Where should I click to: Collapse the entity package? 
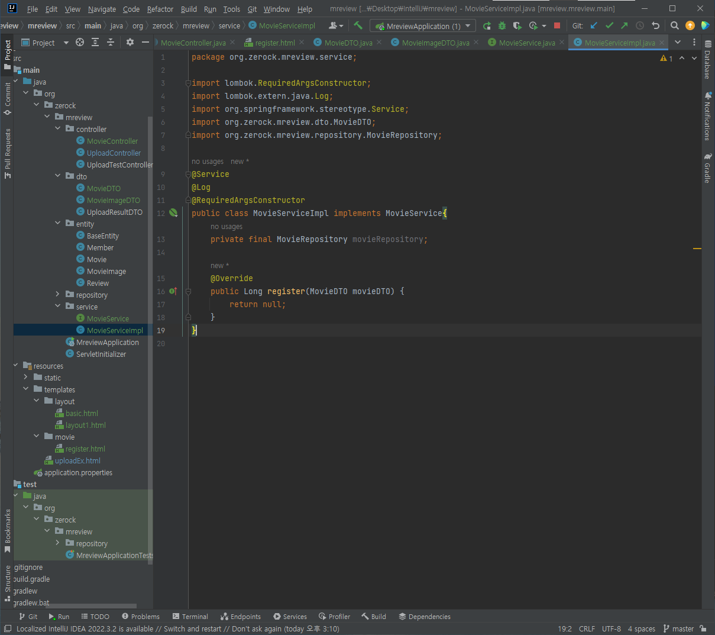[58, 223]
